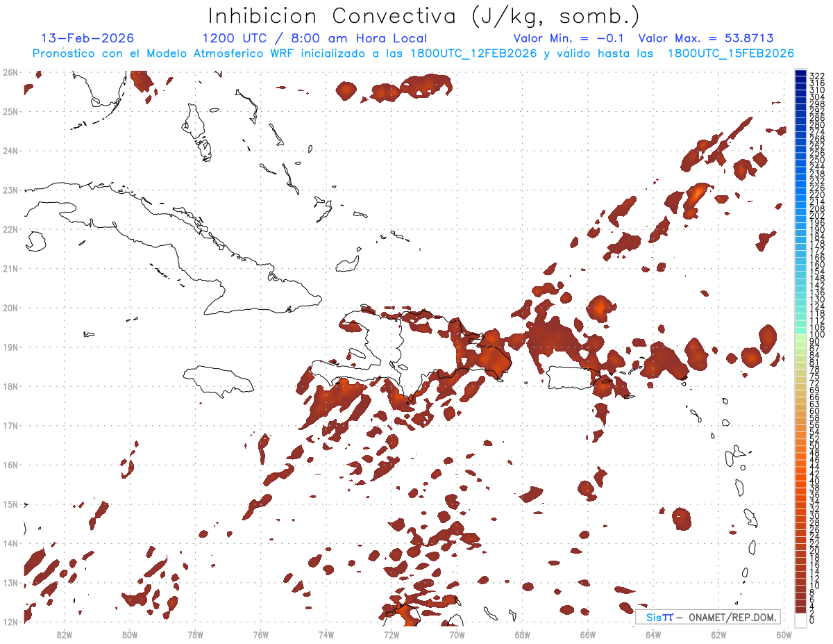Click latitude label "12N"
The height and width of the screenshot is (644, 833).
pos(10,622)
